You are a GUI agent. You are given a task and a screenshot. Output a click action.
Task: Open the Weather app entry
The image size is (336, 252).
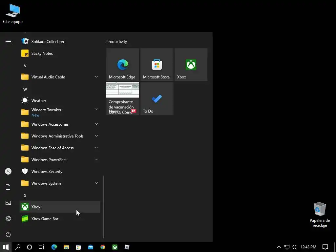60,100
